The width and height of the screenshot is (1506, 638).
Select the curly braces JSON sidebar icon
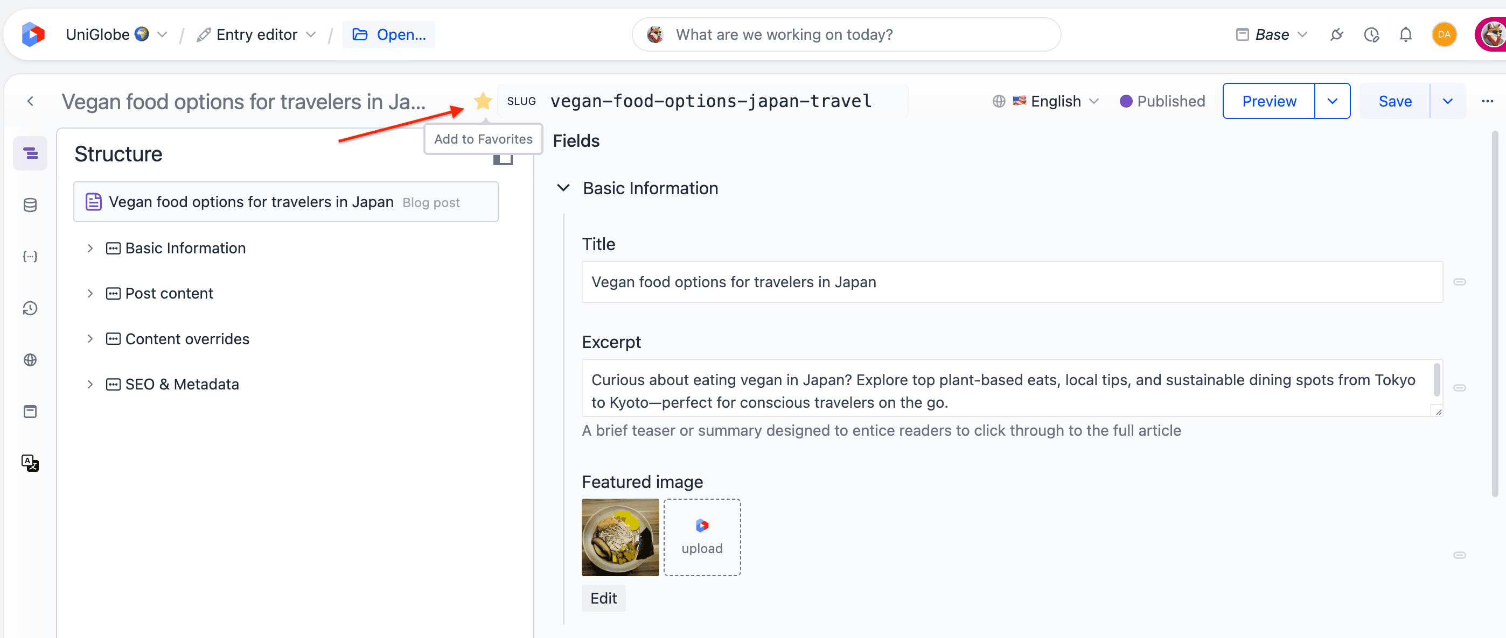[30, 256]
